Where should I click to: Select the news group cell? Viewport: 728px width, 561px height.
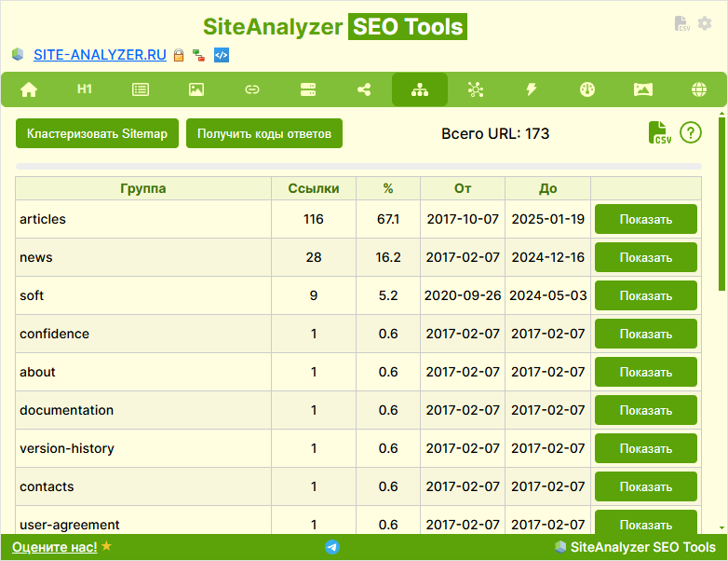pos(143,257)
